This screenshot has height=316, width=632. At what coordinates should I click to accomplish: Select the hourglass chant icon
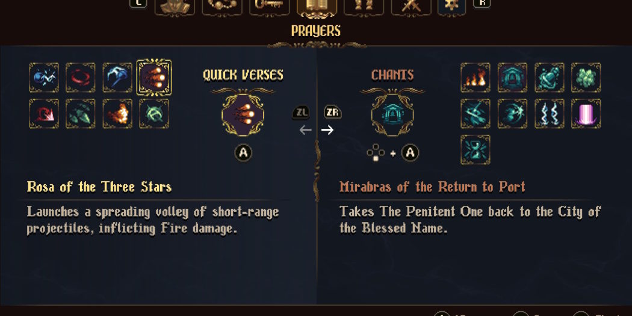[x=476, y=150]
